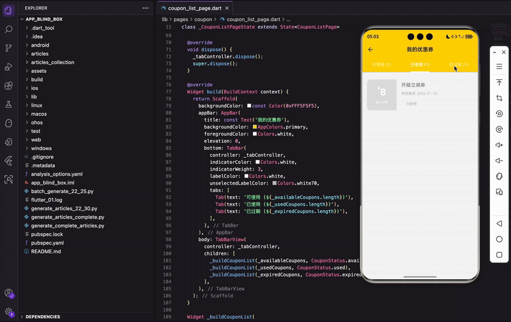Open the Explorer view in activity bar

click(8, 10)
